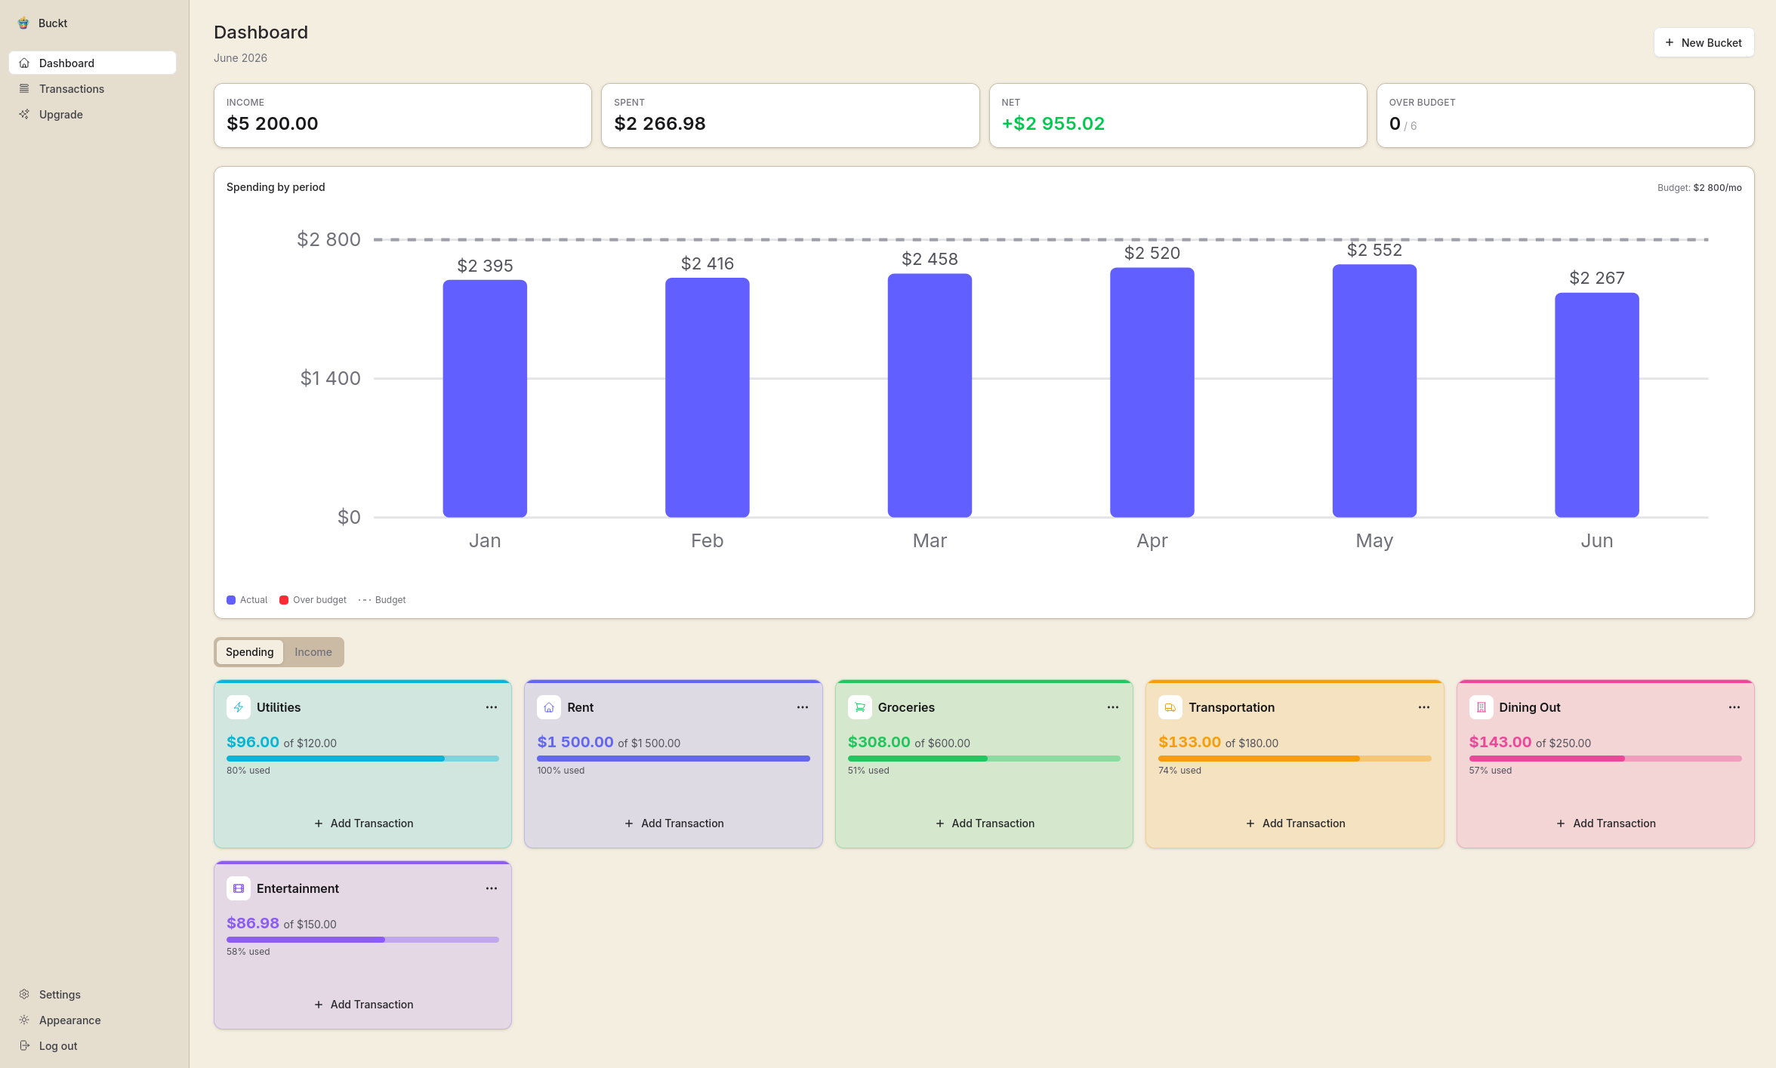
Task: Select the Mar spending bar
Action: coord(930,395)
